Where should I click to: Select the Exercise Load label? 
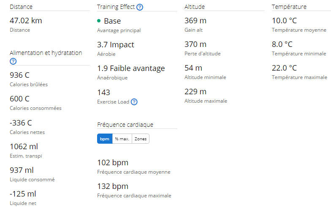[113, 102]
